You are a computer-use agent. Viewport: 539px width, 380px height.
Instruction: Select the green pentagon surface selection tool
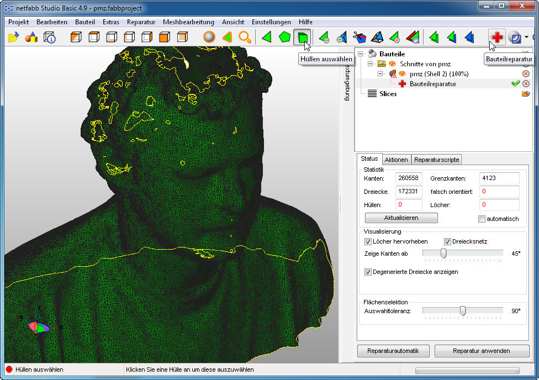284,37
